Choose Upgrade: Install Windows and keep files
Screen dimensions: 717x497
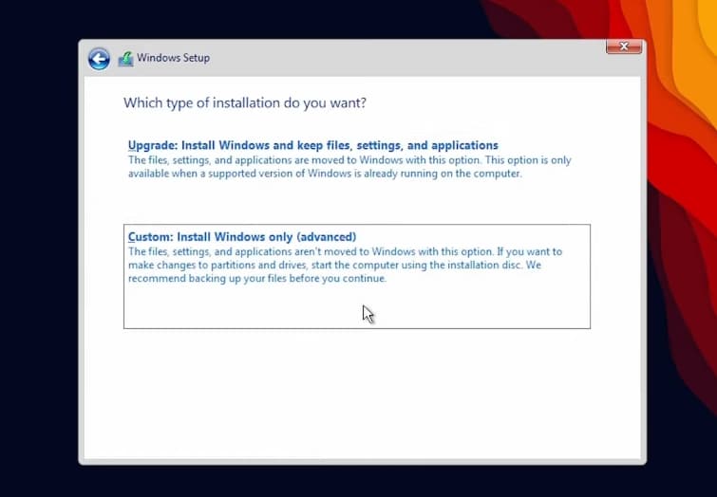point(313,145)
